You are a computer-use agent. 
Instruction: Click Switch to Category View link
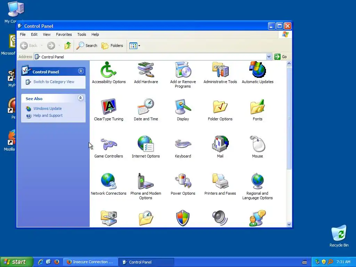[x=54, y=82]
